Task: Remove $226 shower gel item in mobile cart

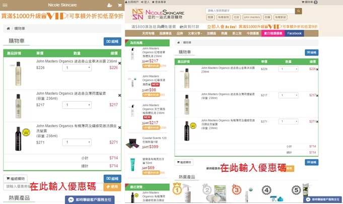Action: (x=120, y=63)
